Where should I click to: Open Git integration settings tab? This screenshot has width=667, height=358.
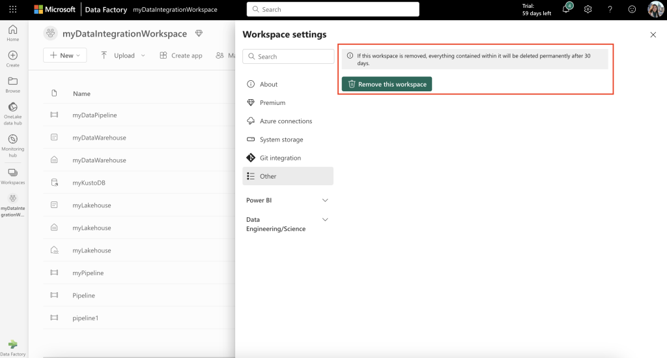pyautogui.click(x=288, y=158)
